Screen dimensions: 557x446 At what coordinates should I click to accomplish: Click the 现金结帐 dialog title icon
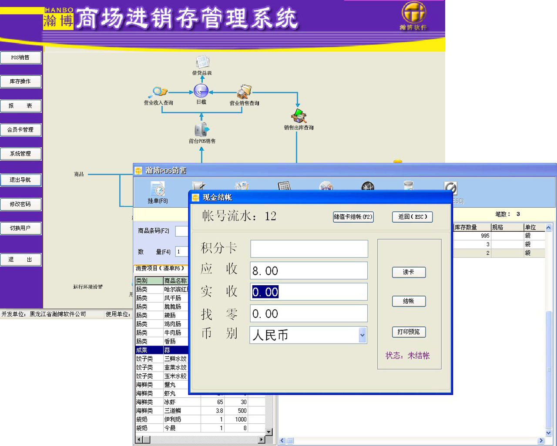196,197
